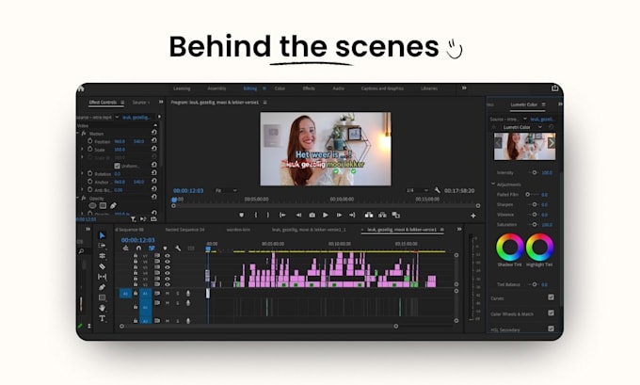Toggle the Curves section checkbox
This screenshot has width=640, height=385.
(551, 297)
